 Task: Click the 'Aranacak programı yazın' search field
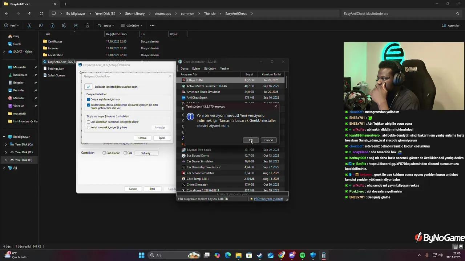click(x=232, y=194)
